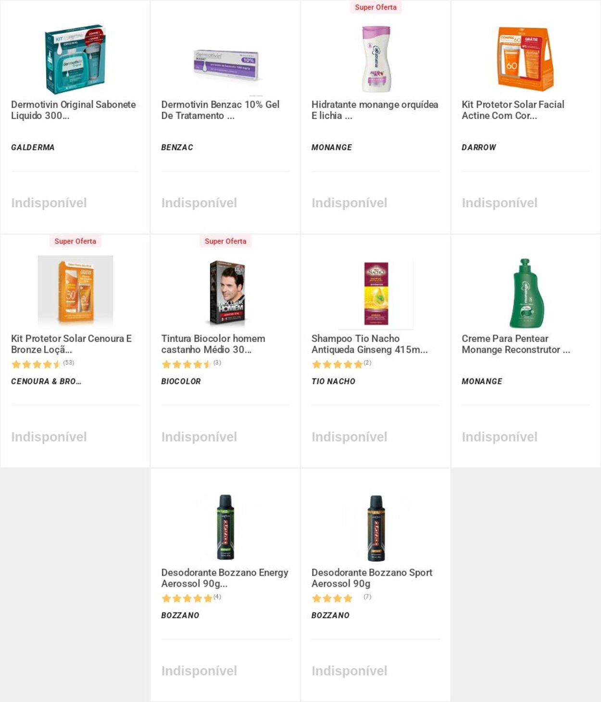The image size is (601, 702).
Task: Open Bozzano Energy deodorant can image
Action: point(225,527)
